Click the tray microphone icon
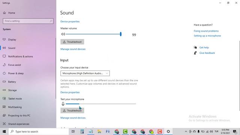Viewport: 240px width, 135px height. (x=198, y=132)
